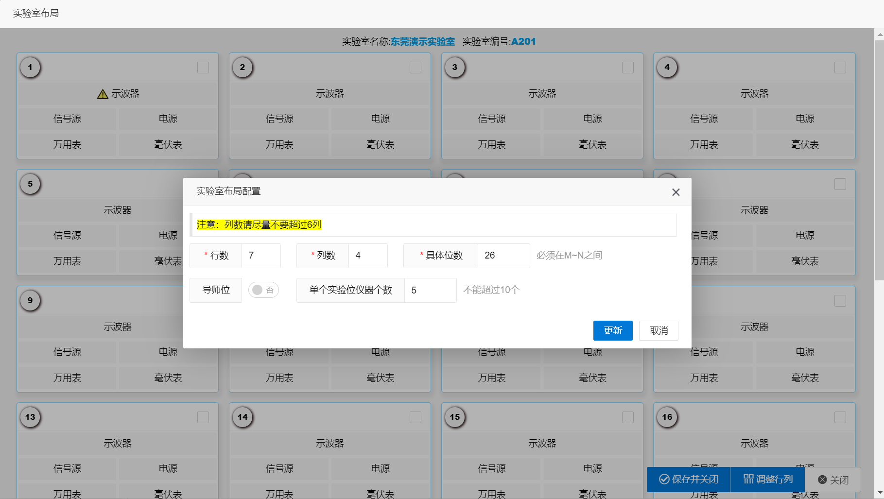Image resolution: width=884 pixels, height=499 pixels.
Task: Close the 实验室布局配置 dialog
Action: point(676,192)
